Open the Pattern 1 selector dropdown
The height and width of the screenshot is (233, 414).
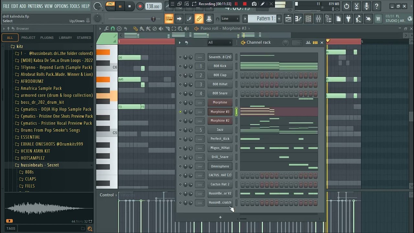click(265, 19)
